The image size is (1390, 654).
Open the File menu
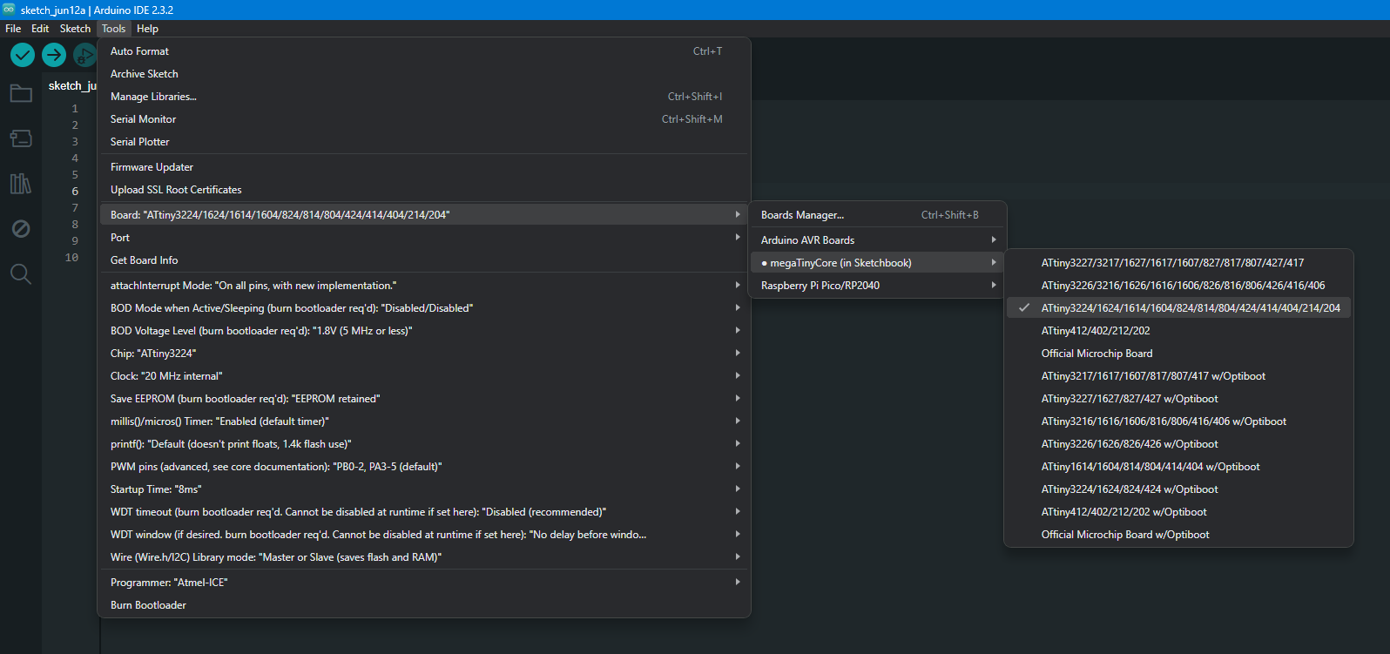point(13,29)
